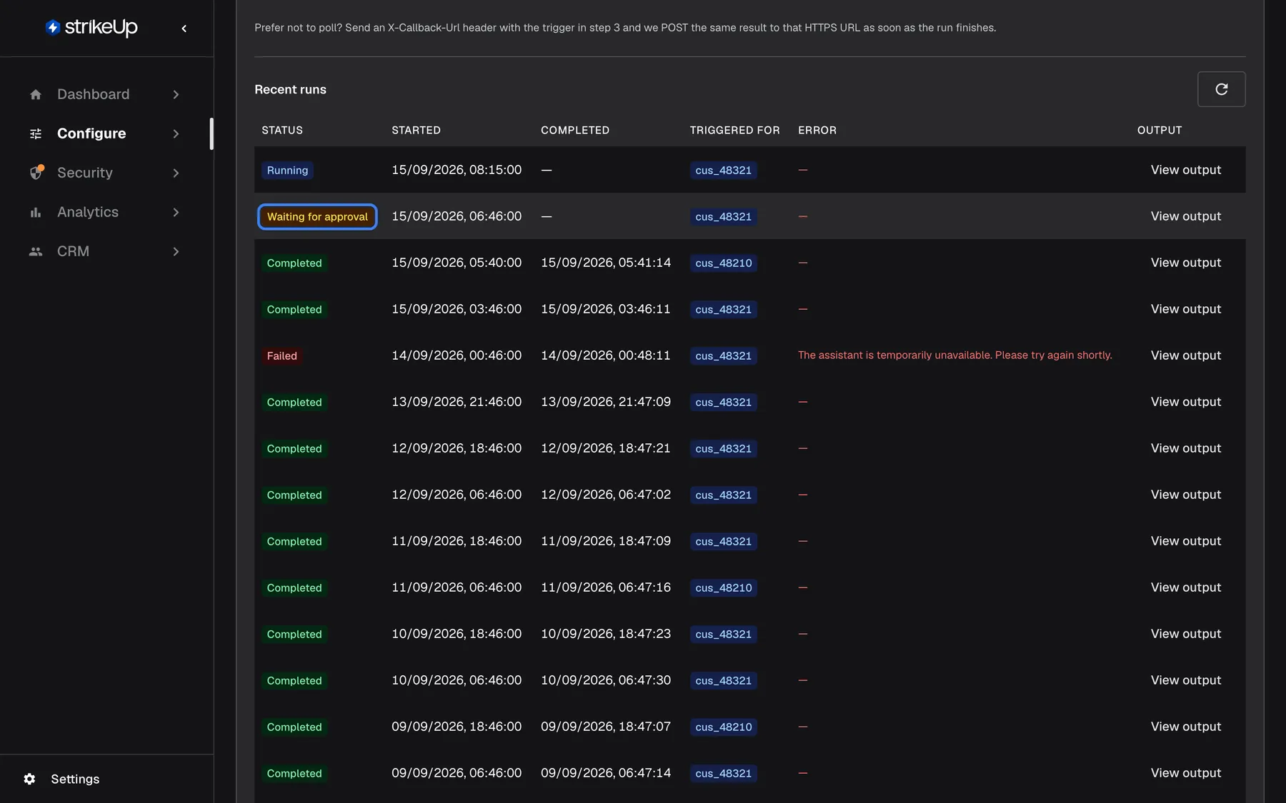Click cus_48210 in the 15/09/2026, 05:40:00 row
The image size is (1286, 803).
[723, 263]
